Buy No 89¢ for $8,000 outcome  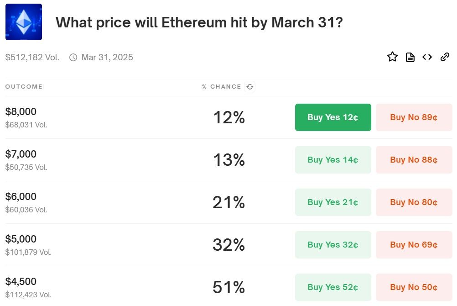[x=414, y=117]
